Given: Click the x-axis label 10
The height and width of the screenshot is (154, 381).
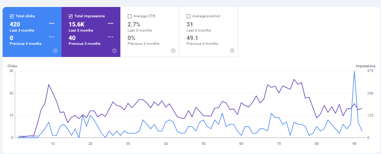Looking at the screenshot, I should [53, 144].
